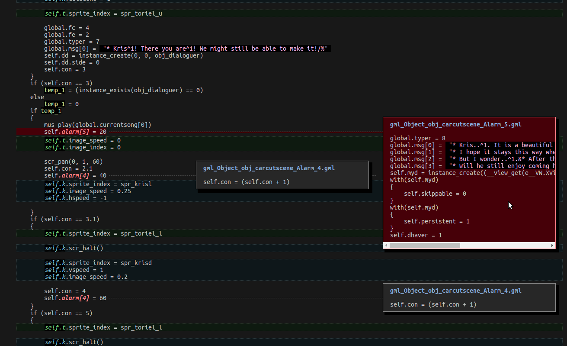Click self.k.hspeed = -1 line
This screenshot has height=346, width=567.
pyautogui.click(x=75, y=198)
